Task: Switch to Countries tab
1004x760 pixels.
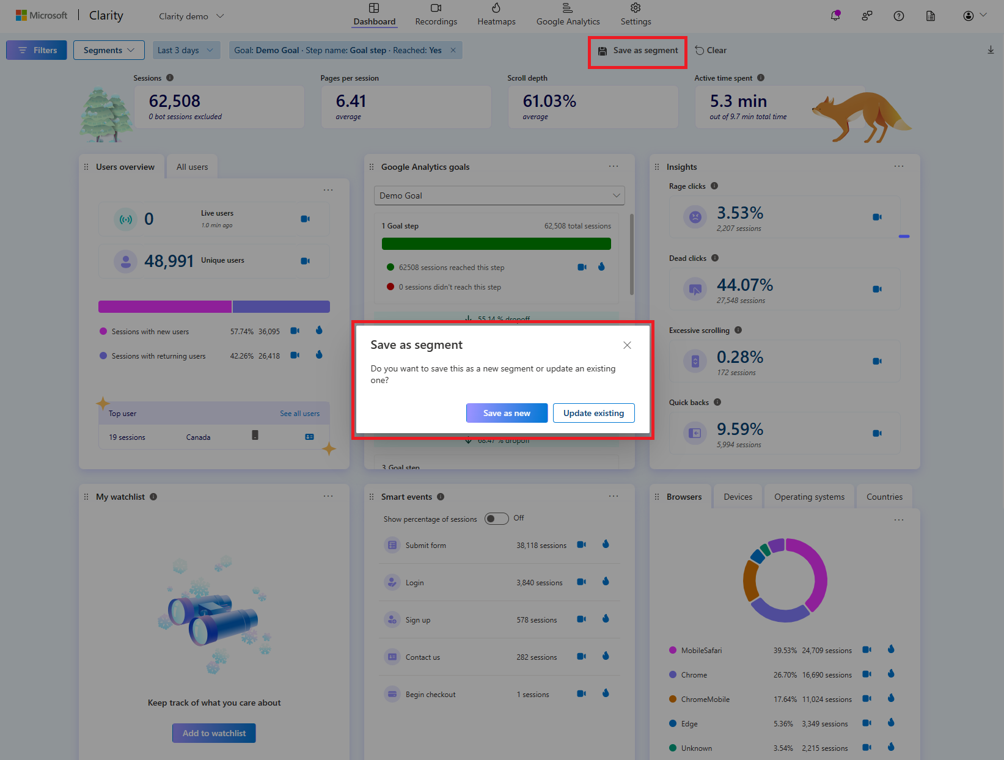Action: [x=884, y=497]
